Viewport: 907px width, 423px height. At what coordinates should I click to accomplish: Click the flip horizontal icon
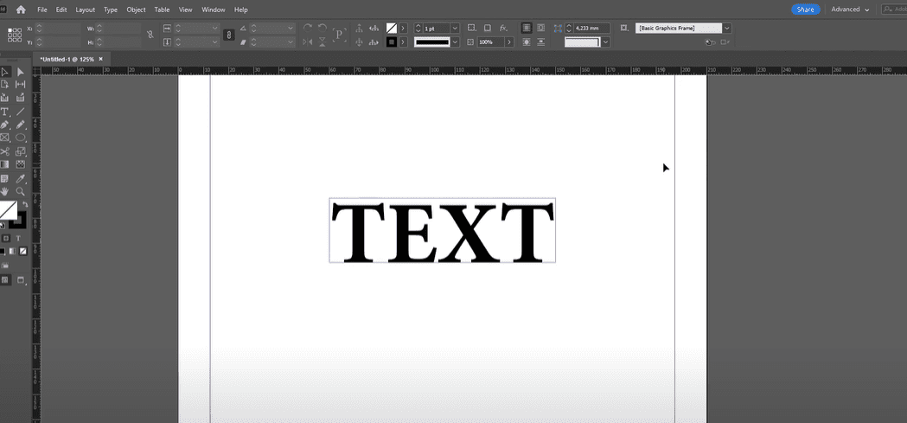click(308, 42)
